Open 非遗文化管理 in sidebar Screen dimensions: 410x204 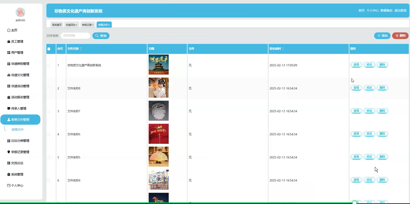coord(18,75)
